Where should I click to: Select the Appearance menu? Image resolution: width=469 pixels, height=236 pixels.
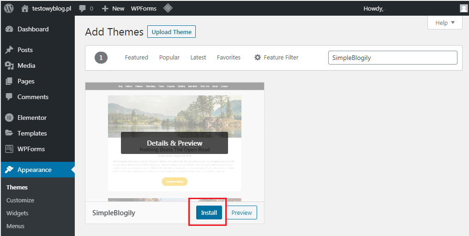coord(38,170)
